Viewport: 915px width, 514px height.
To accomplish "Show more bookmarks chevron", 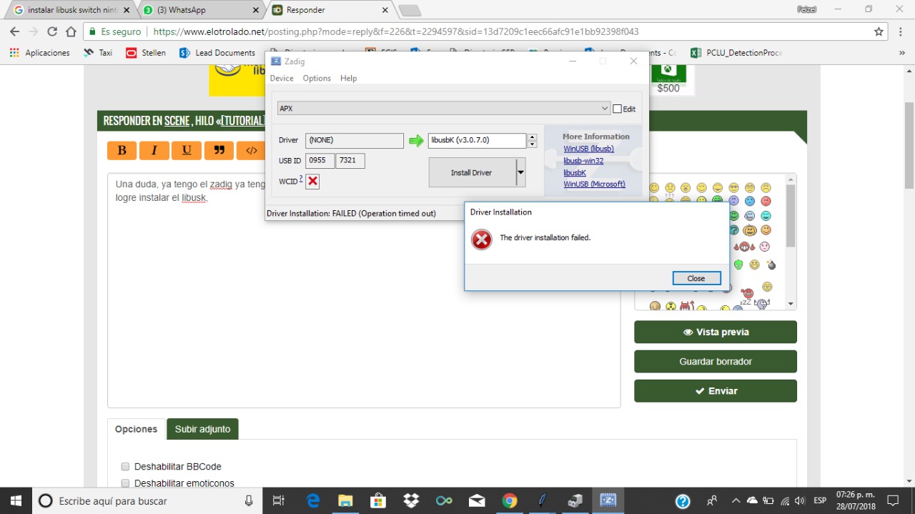I will point(901,52).
